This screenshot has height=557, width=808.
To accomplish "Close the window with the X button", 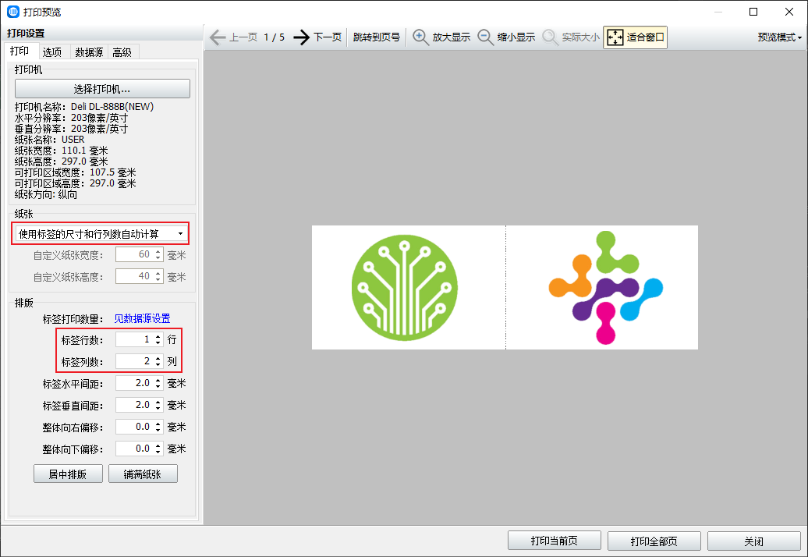I will tap(789, 12).
